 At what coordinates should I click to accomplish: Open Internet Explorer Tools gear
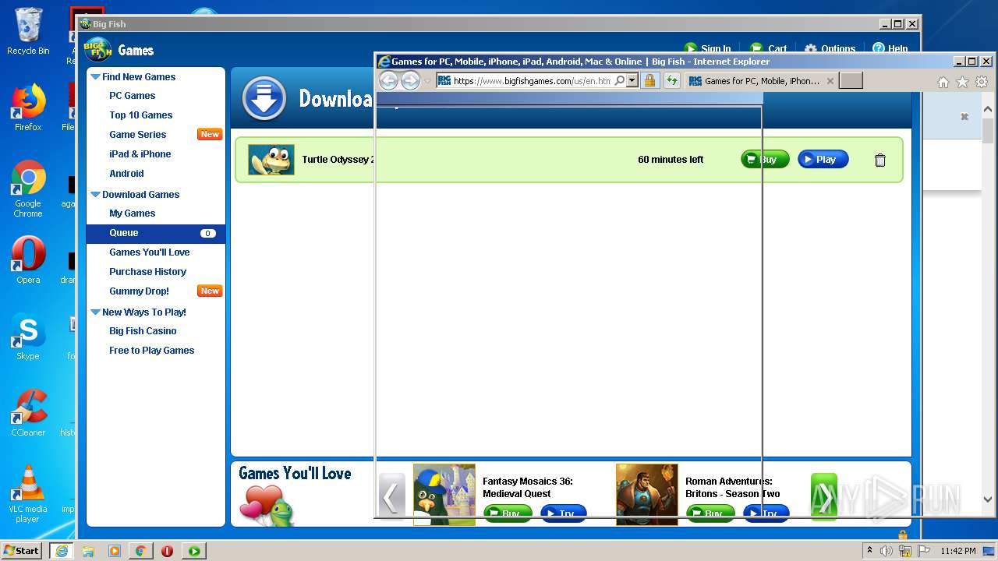[982, 82]
